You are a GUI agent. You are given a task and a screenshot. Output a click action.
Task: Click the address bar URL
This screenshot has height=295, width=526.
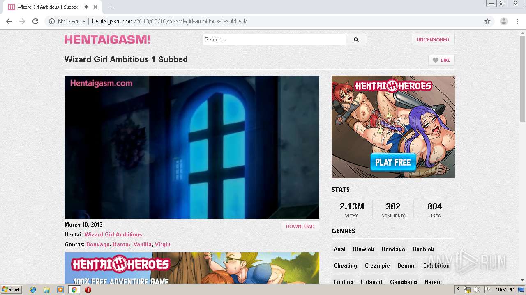coord(169,21)
